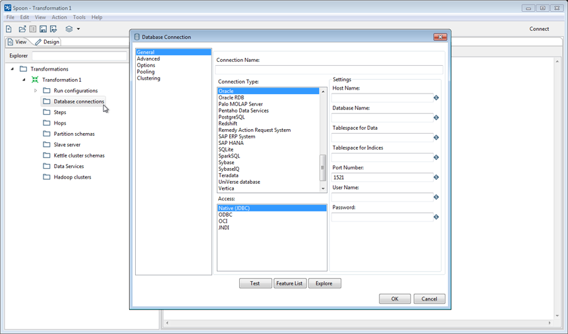The width and height of the screenshot is (568, 334).
Task: Click the Open file folder icon
Action: [x=22, y=29]
